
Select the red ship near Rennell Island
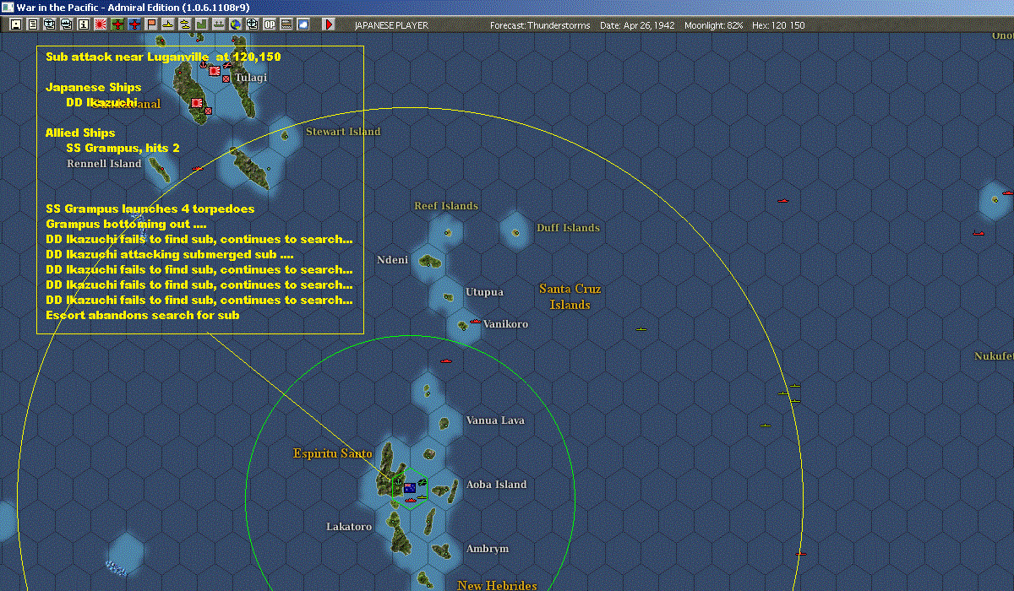pos(198,169)
